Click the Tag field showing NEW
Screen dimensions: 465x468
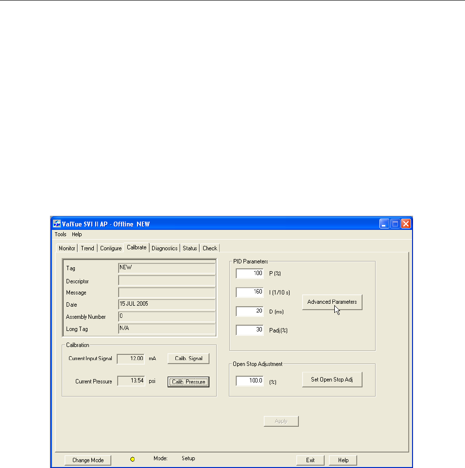167,268
